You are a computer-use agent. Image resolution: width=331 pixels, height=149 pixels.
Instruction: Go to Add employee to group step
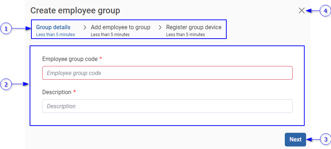[x=120, y=27]
